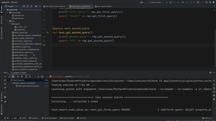
Task: Run with coverage in the top toolbar
Action: [174, 2]
